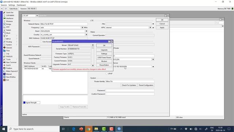Click the Windows Start button
Screen dimensions: 234x132
(4, 129)
